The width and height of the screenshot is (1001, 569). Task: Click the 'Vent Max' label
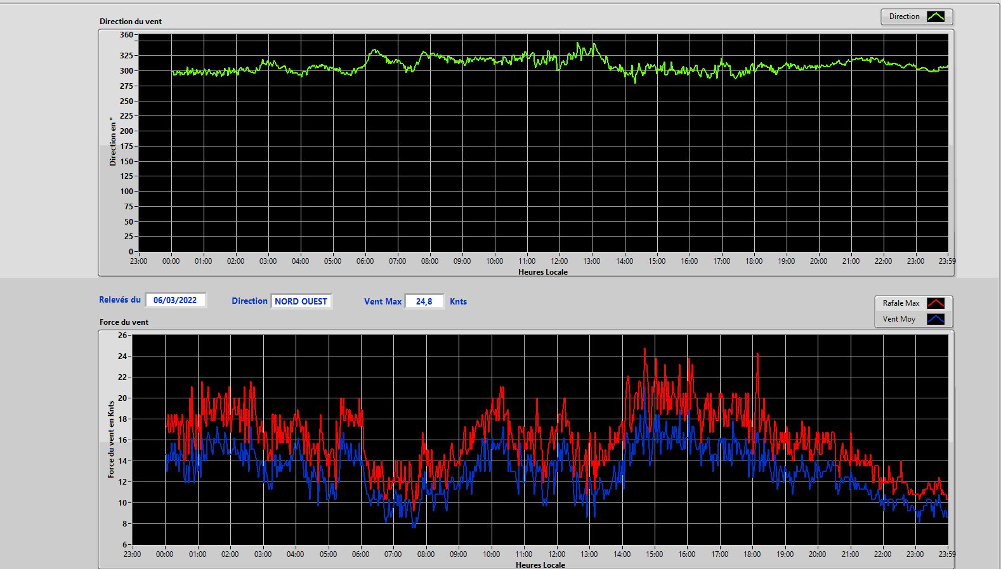click(383, 301)
